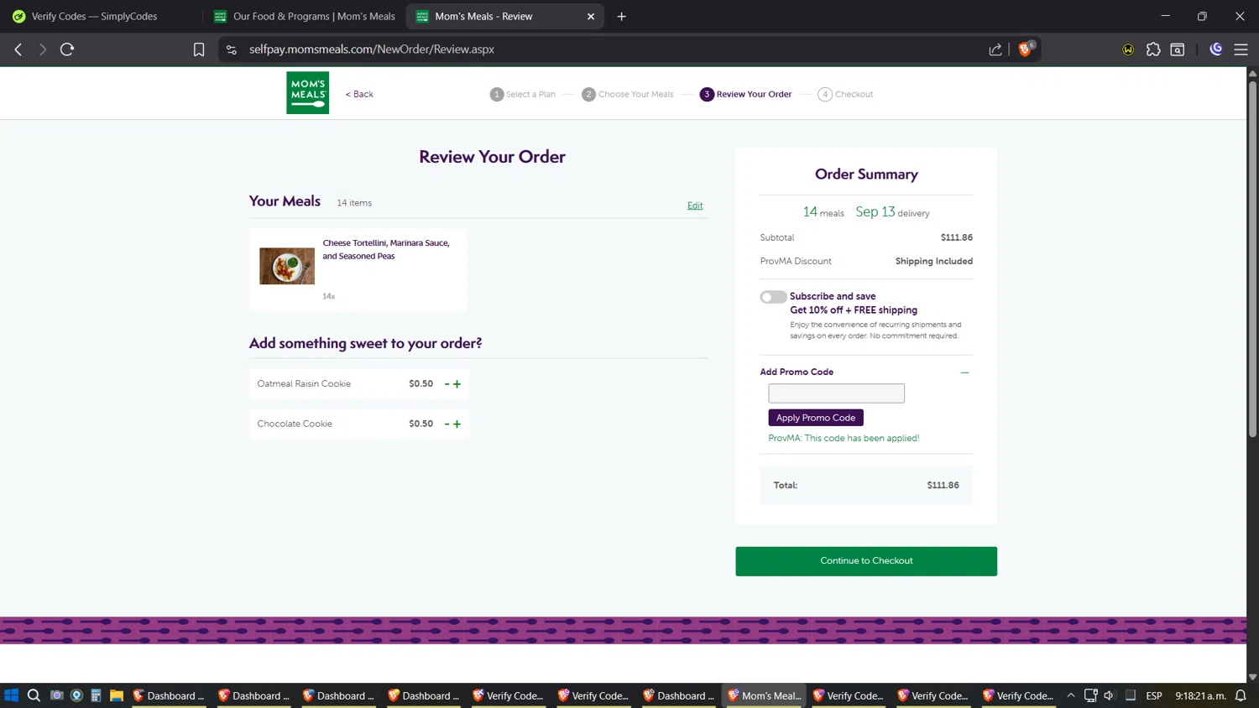Click the Chocolate Cookie label

[295, 424]
